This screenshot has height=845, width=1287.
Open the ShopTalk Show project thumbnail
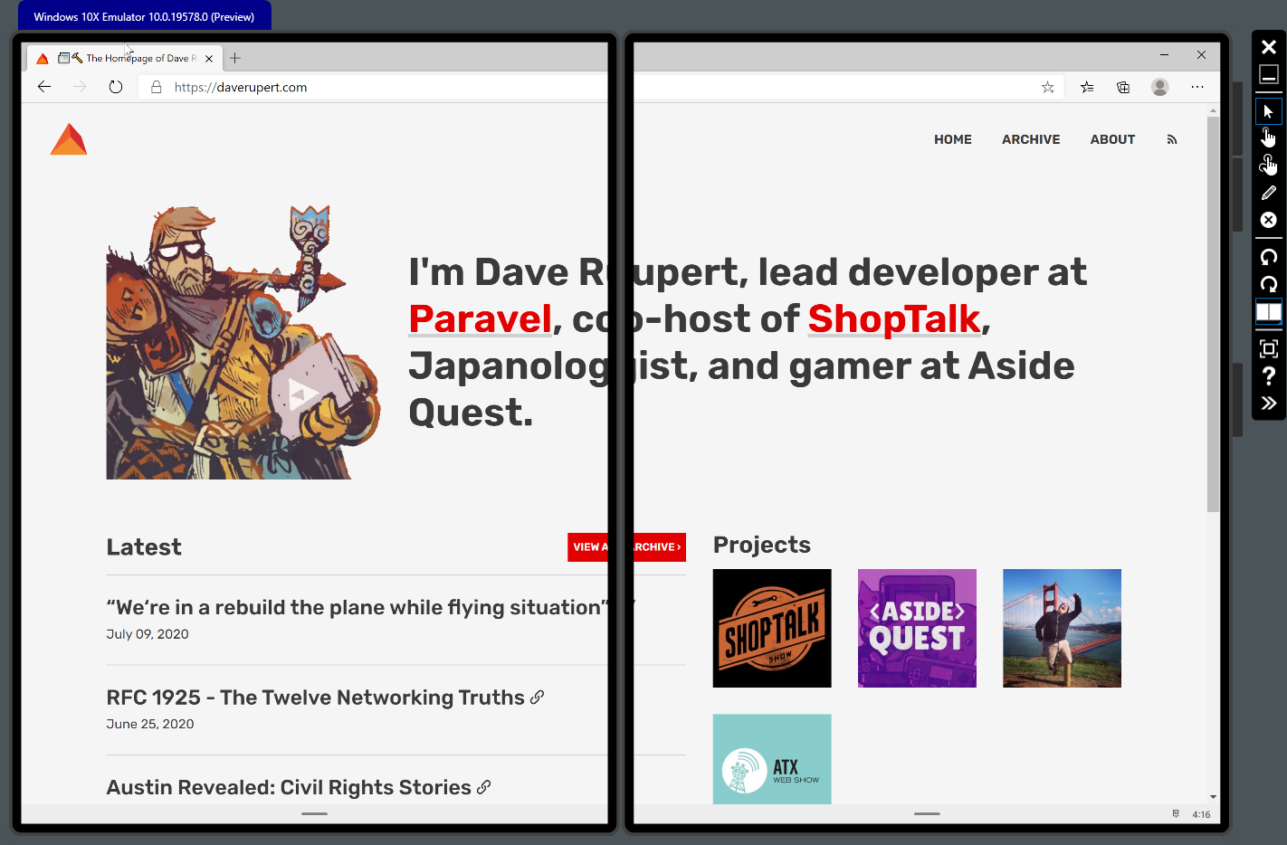click(772, 628)
